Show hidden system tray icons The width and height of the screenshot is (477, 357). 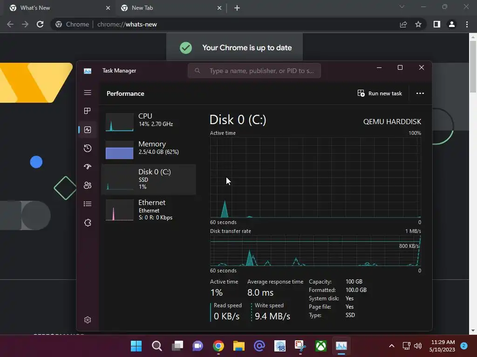pyautogui.click(x=392, y=346)
